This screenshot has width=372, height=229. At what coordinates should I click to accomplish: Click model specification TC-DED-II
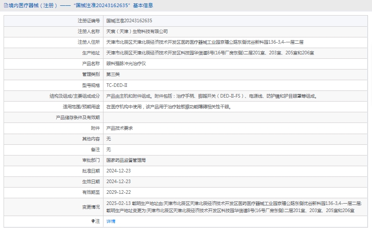click(117, 85)
